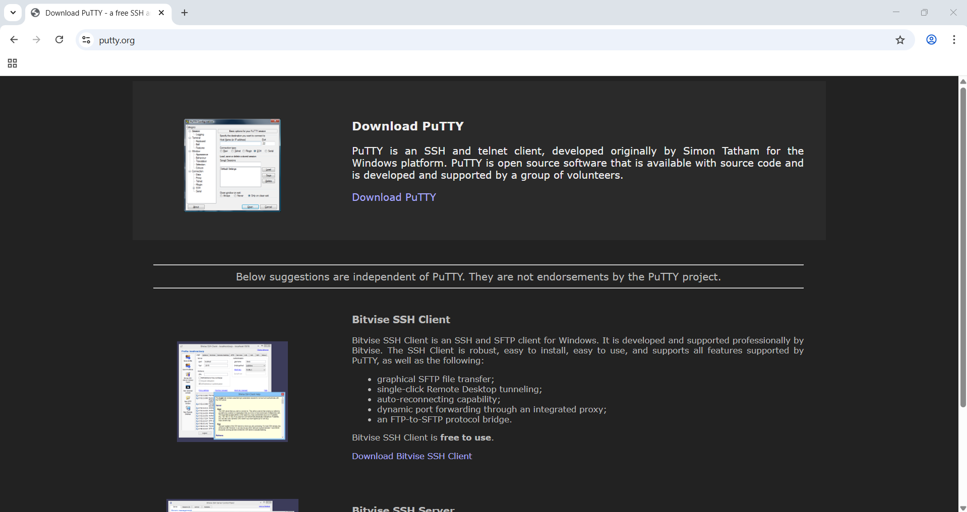Click the 'dynamic port forwarding' bullet text
Viewport: 967px width, 512px height.
coord(492,409)
